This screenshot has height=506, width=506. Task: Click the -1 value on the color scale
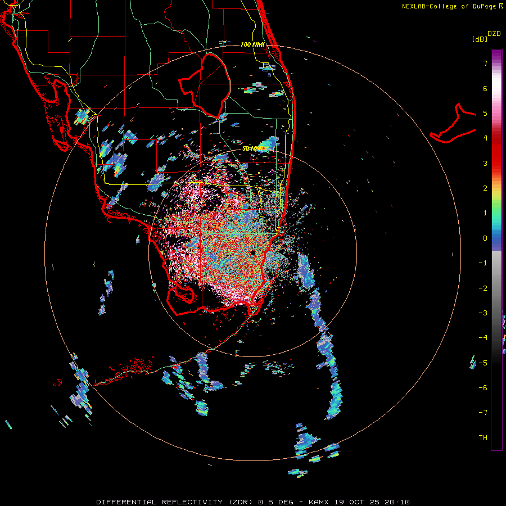(483, 263)
